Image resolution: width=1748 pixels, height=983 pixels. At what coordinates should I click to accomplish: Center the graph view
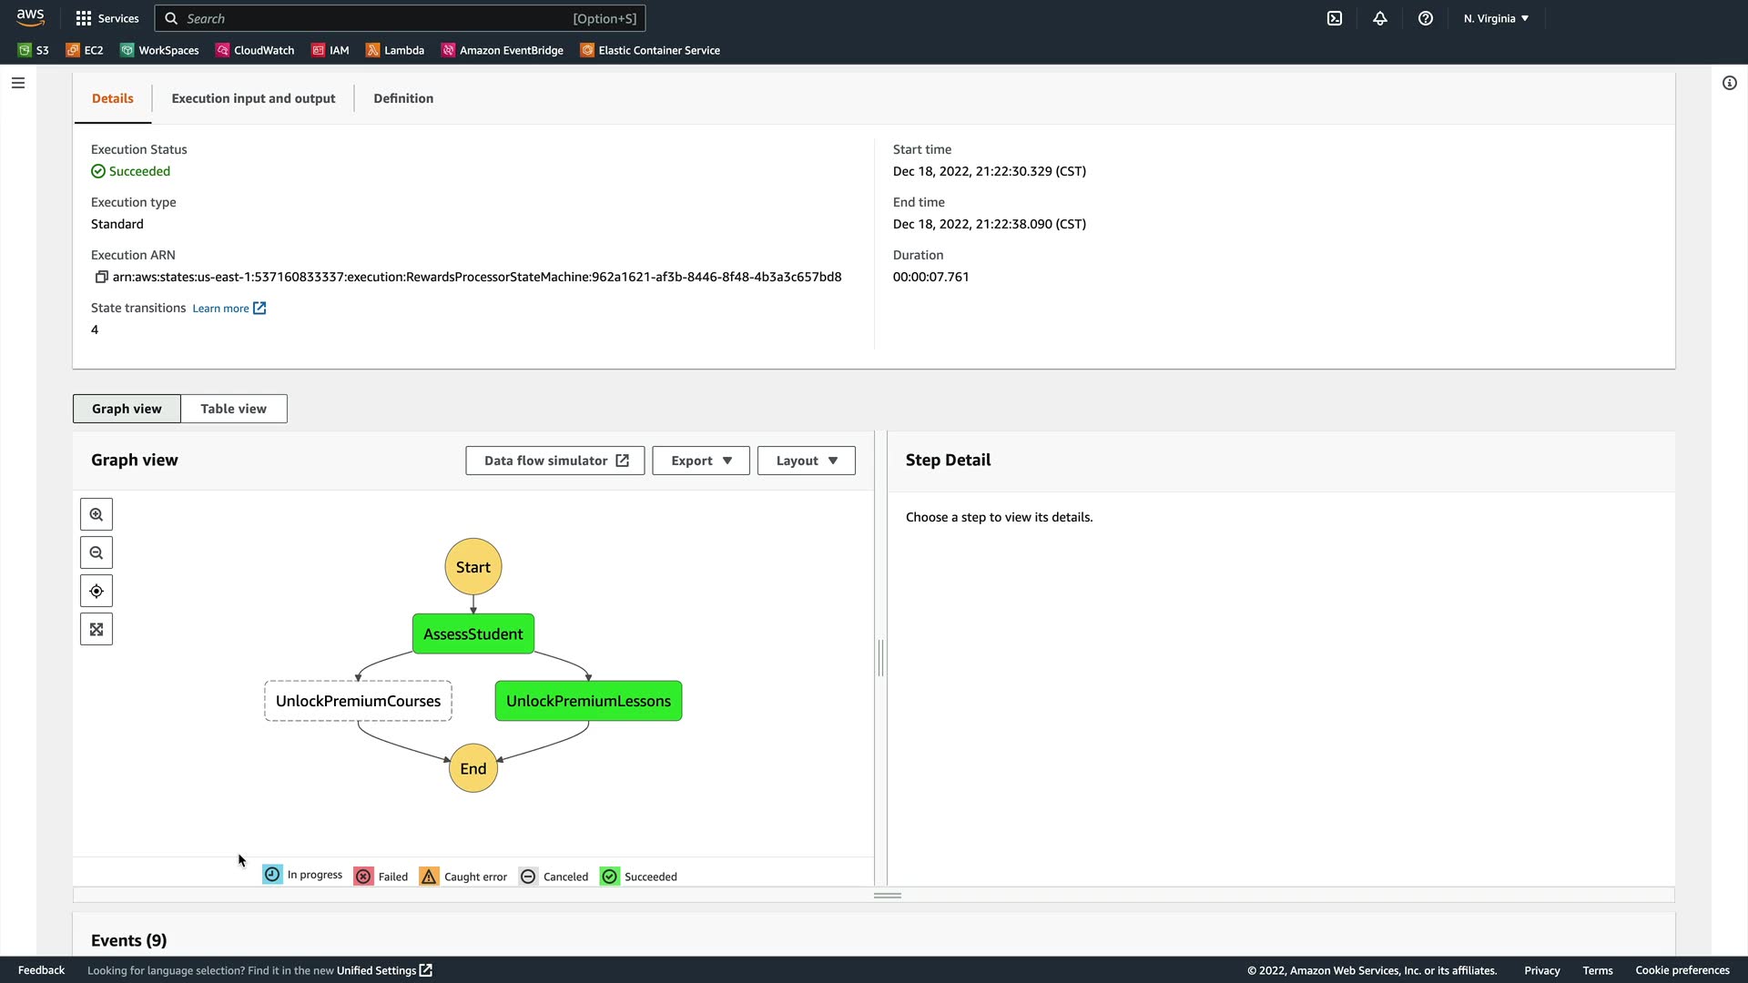click(97, 591)
